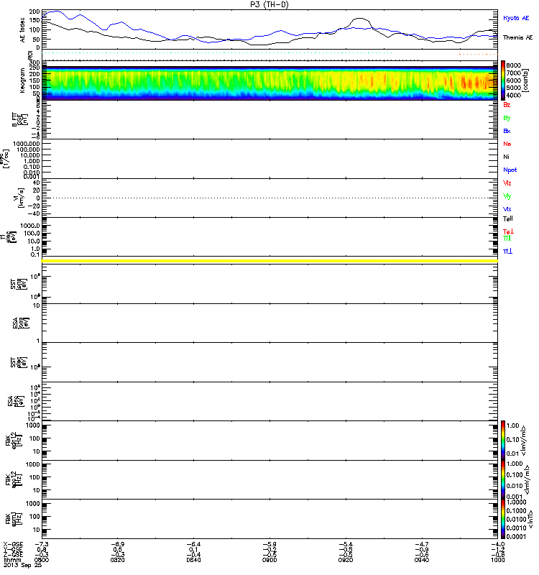Click the "X-GSE" axis row label
The width and height of the screenshot is (539, 575).
14,545
